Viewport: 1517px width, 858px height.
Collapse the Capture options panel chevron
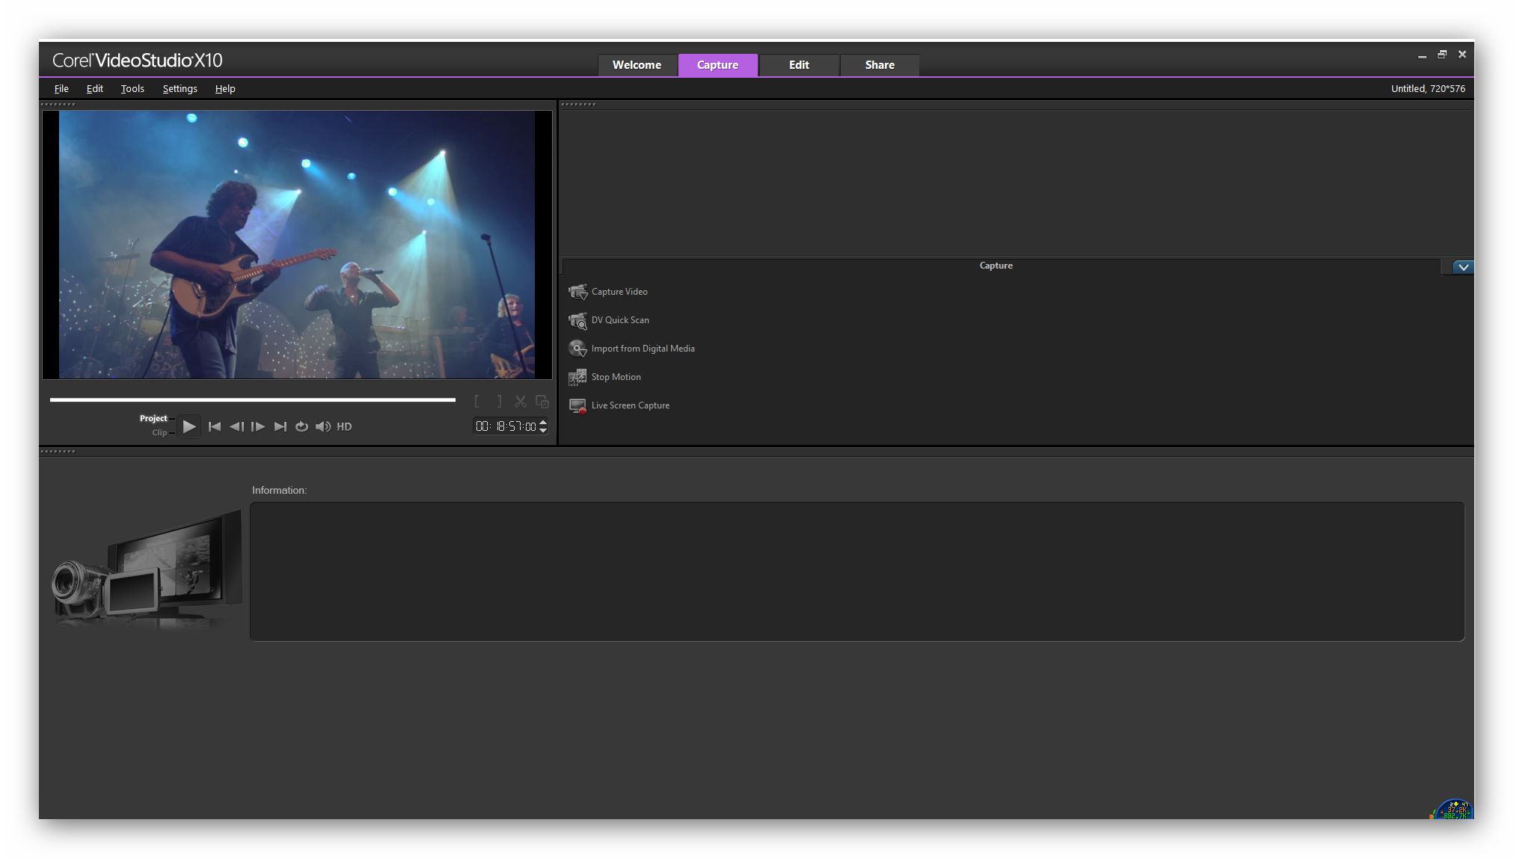[1463, 267]
